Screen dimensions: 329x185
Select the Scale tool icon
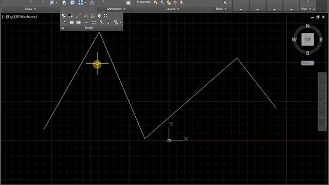[x=72, y=3]
